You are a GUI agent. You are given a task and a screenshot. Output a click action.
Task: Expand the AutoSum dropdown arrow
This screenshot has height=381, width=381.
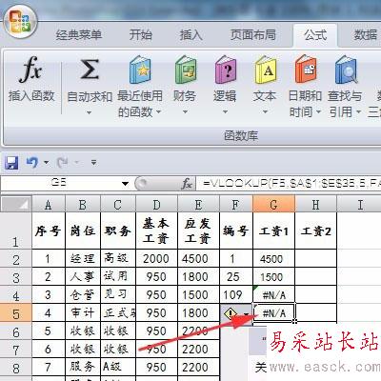(90, 112)
